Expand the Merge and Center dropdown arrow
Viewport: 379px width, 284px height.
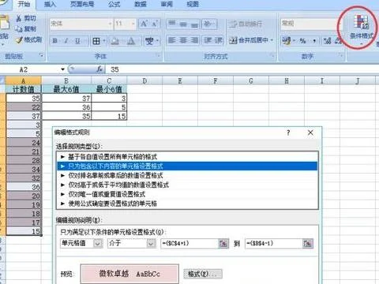[x=272, y=40]
